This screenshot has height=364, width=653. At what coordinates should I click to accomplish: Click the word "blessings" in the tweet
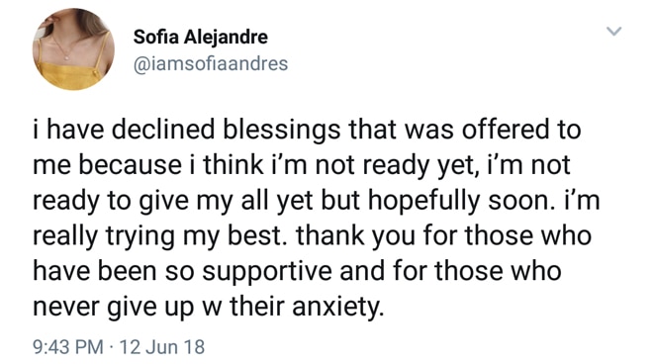[282, 130]
